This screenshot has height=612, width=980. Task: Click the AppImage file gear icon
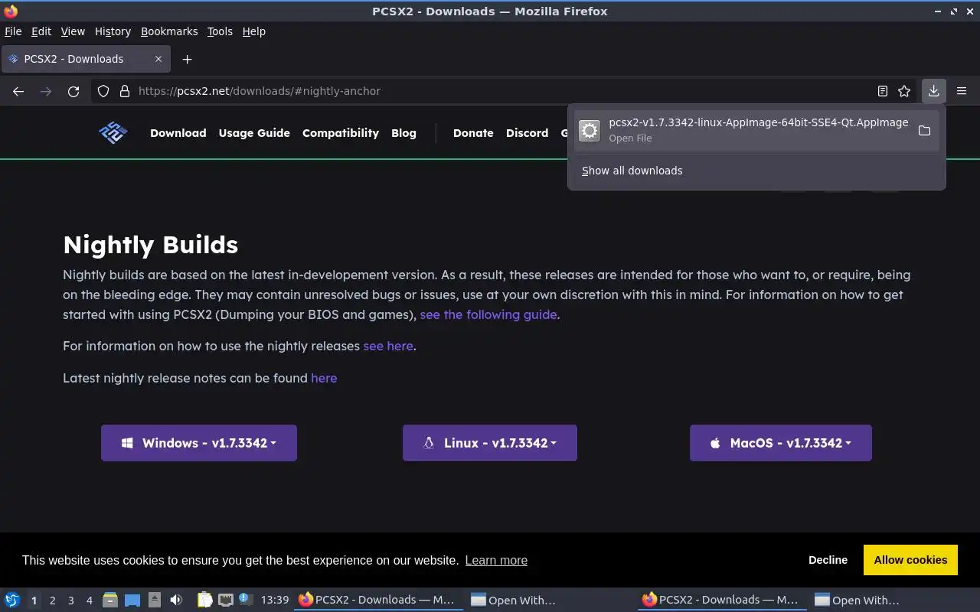pyautogui.click(x=589, y=131)
